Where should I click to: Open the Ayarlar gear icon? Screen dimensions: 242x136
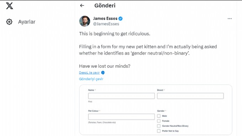pyautogui.click(x=9, y=22)
